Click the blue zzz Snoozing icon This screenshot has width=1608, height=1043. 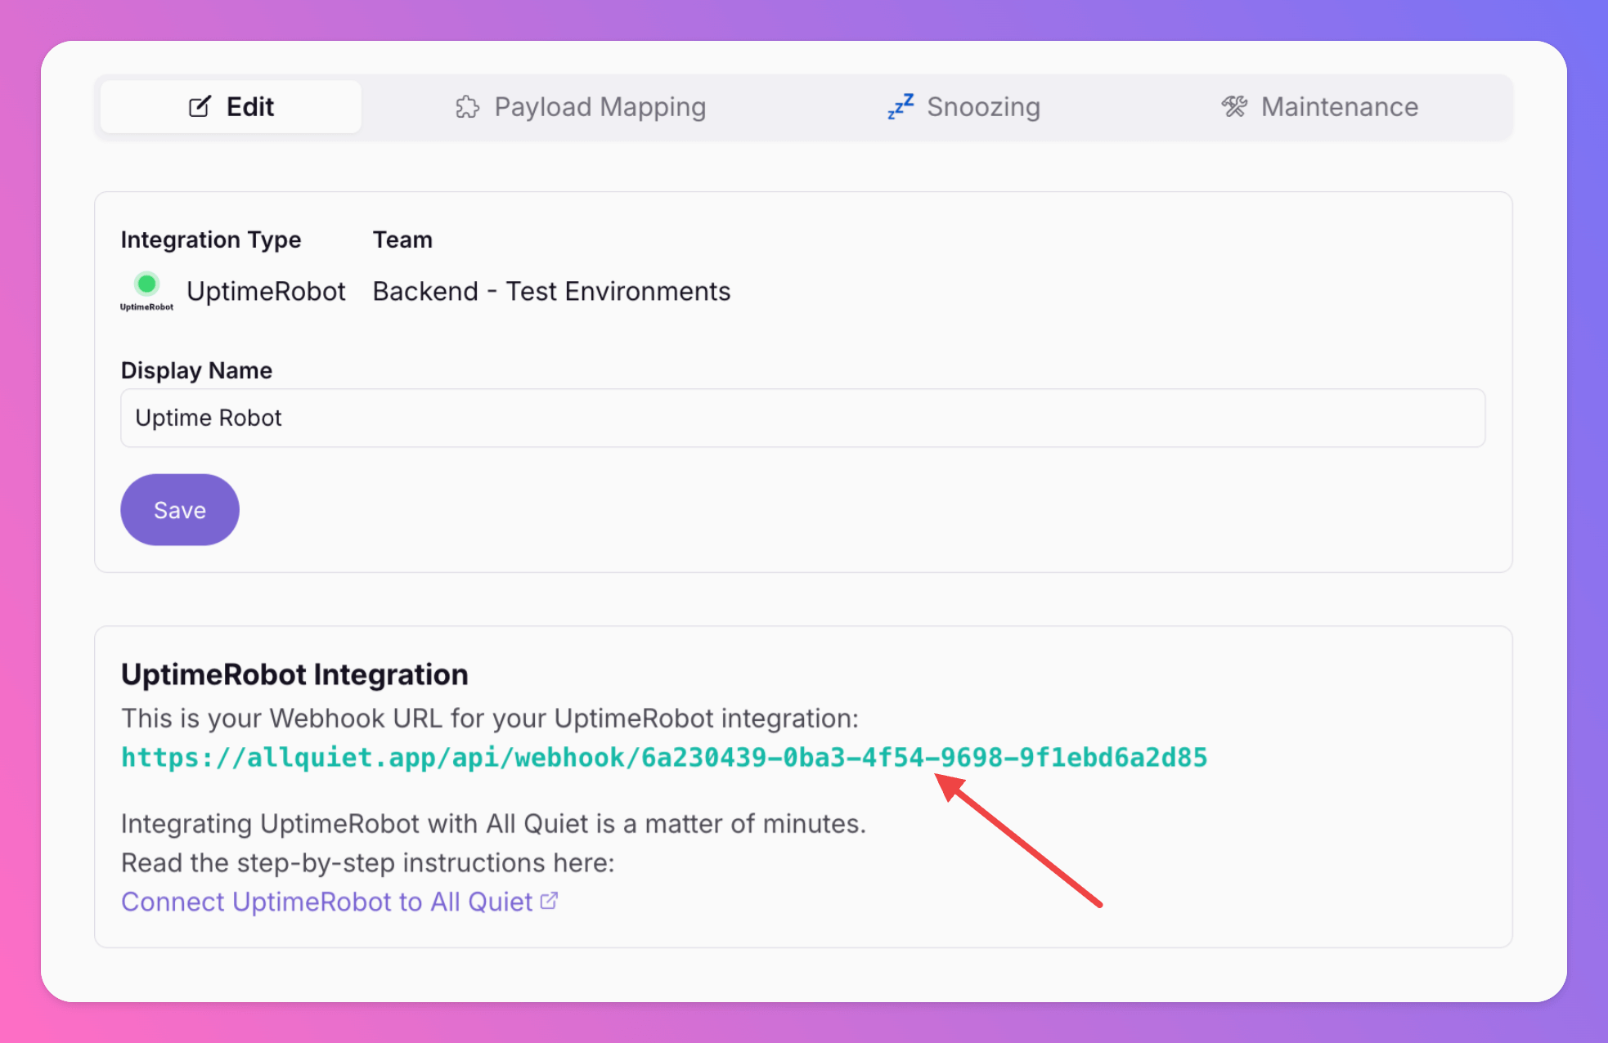click(900, 106)
